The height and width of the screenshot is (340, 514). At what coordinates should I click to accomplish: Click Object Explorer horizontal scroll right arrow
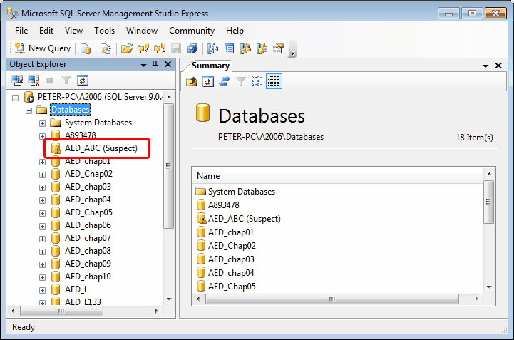click(157, 311)
